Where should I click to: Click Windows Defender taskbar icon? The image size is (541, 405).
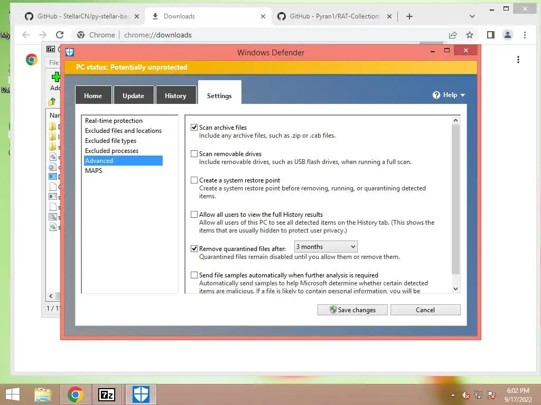pos(141,394)
